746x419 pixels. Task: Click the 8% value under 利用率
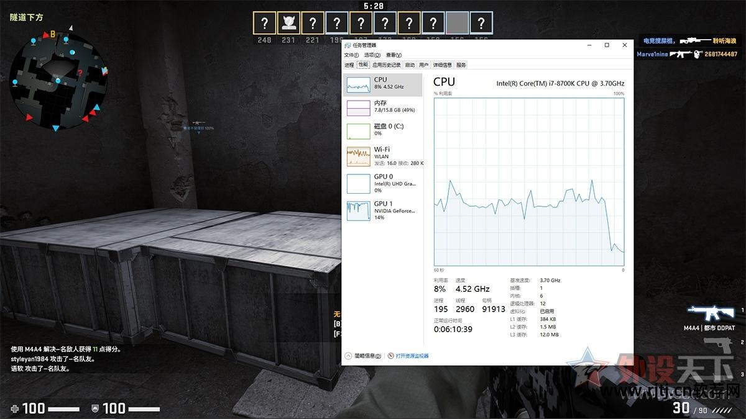click(440, 289)
